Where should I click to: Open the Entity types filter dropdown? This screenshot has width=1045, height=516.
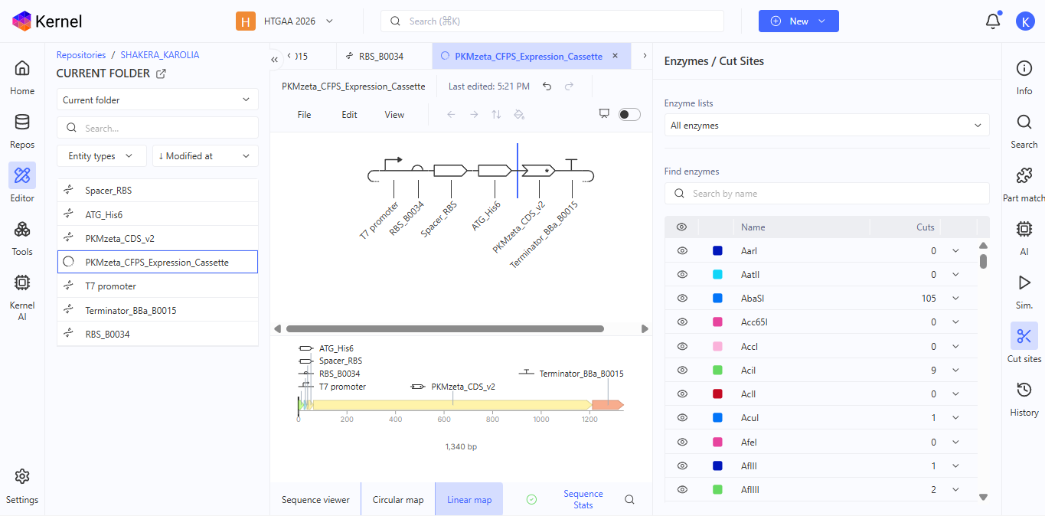click(102, 156)
